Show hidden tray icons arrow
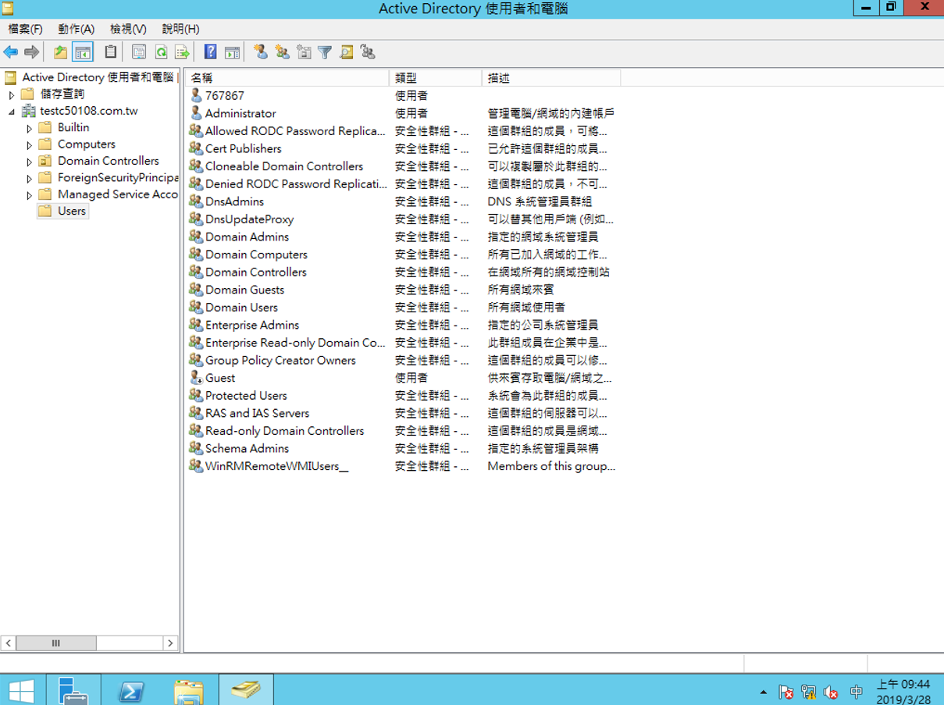The image size is (944, 705). [x=763, y=693]
